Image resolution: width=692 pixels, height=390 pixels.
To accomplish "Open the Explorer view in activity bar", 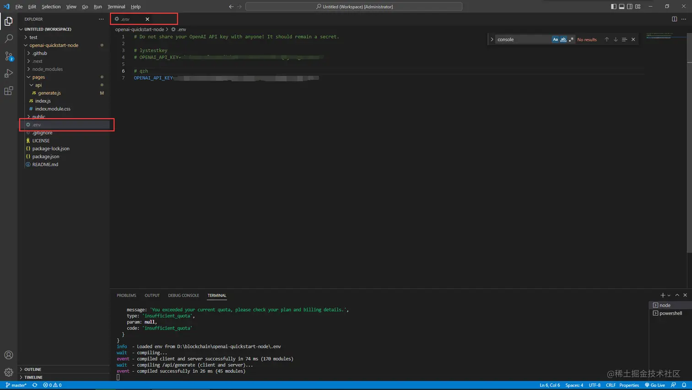I will tap(9, 22).
